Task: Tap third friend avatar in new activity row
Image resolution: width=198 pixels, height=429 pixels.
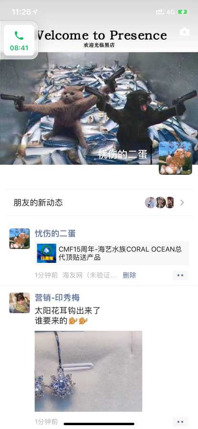Action: tap(170, 203)
